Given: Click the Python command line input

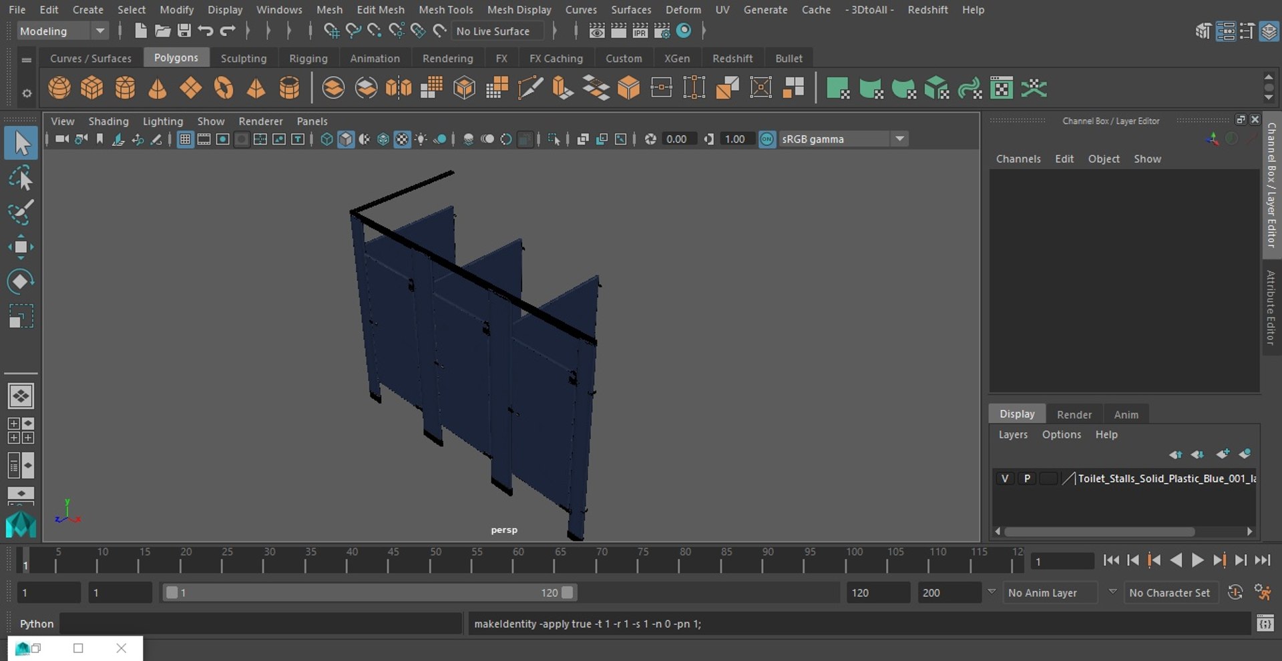Looking at the screenshot, I should 260,624.
